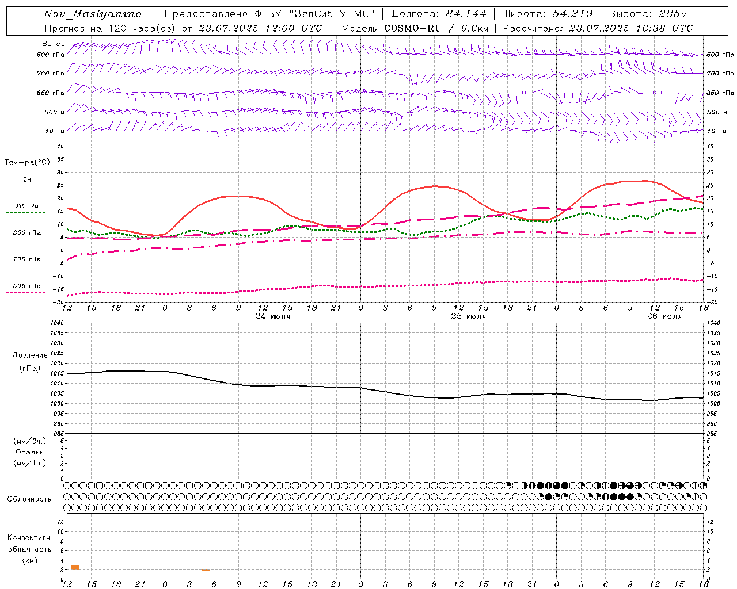737x589 pixels.
Task: Click the '(мм/3ч.)' precipitation unit label
Action: click(30, 441)
